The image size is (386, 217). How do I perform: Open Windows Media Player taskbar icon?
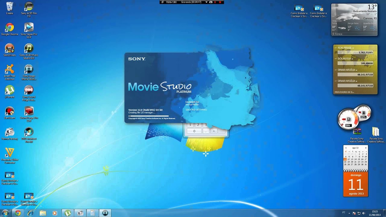[x=55, y=213]
